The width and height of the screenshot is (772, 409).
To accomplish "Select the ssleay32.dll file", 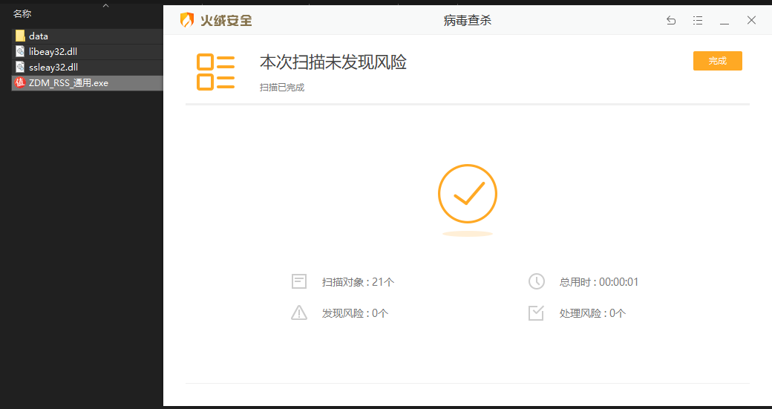I will click(53, 67).
